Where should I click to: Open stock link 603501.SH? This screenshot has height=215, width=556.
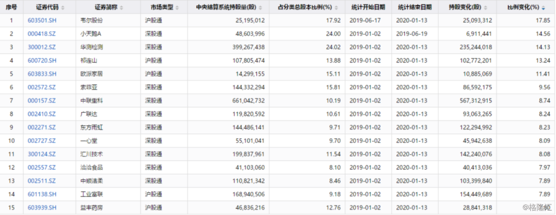click(42, 21)
